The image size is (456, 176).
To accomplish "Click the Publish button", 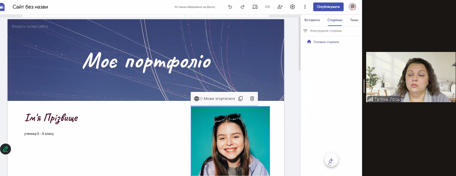I will [328, 7].
